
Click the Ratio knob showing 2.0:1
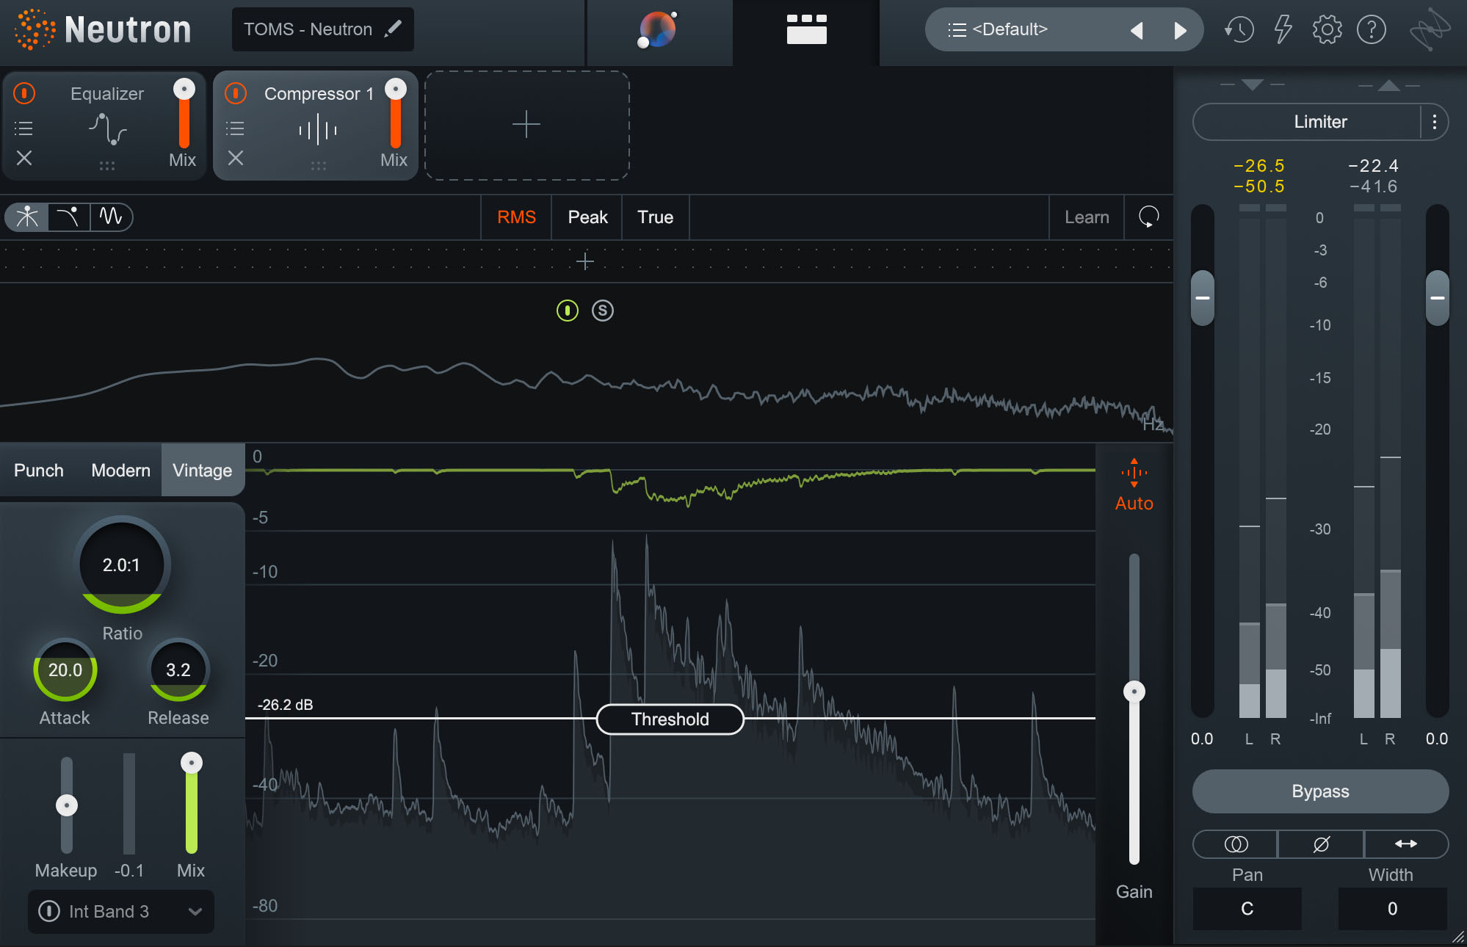[122, 565]
